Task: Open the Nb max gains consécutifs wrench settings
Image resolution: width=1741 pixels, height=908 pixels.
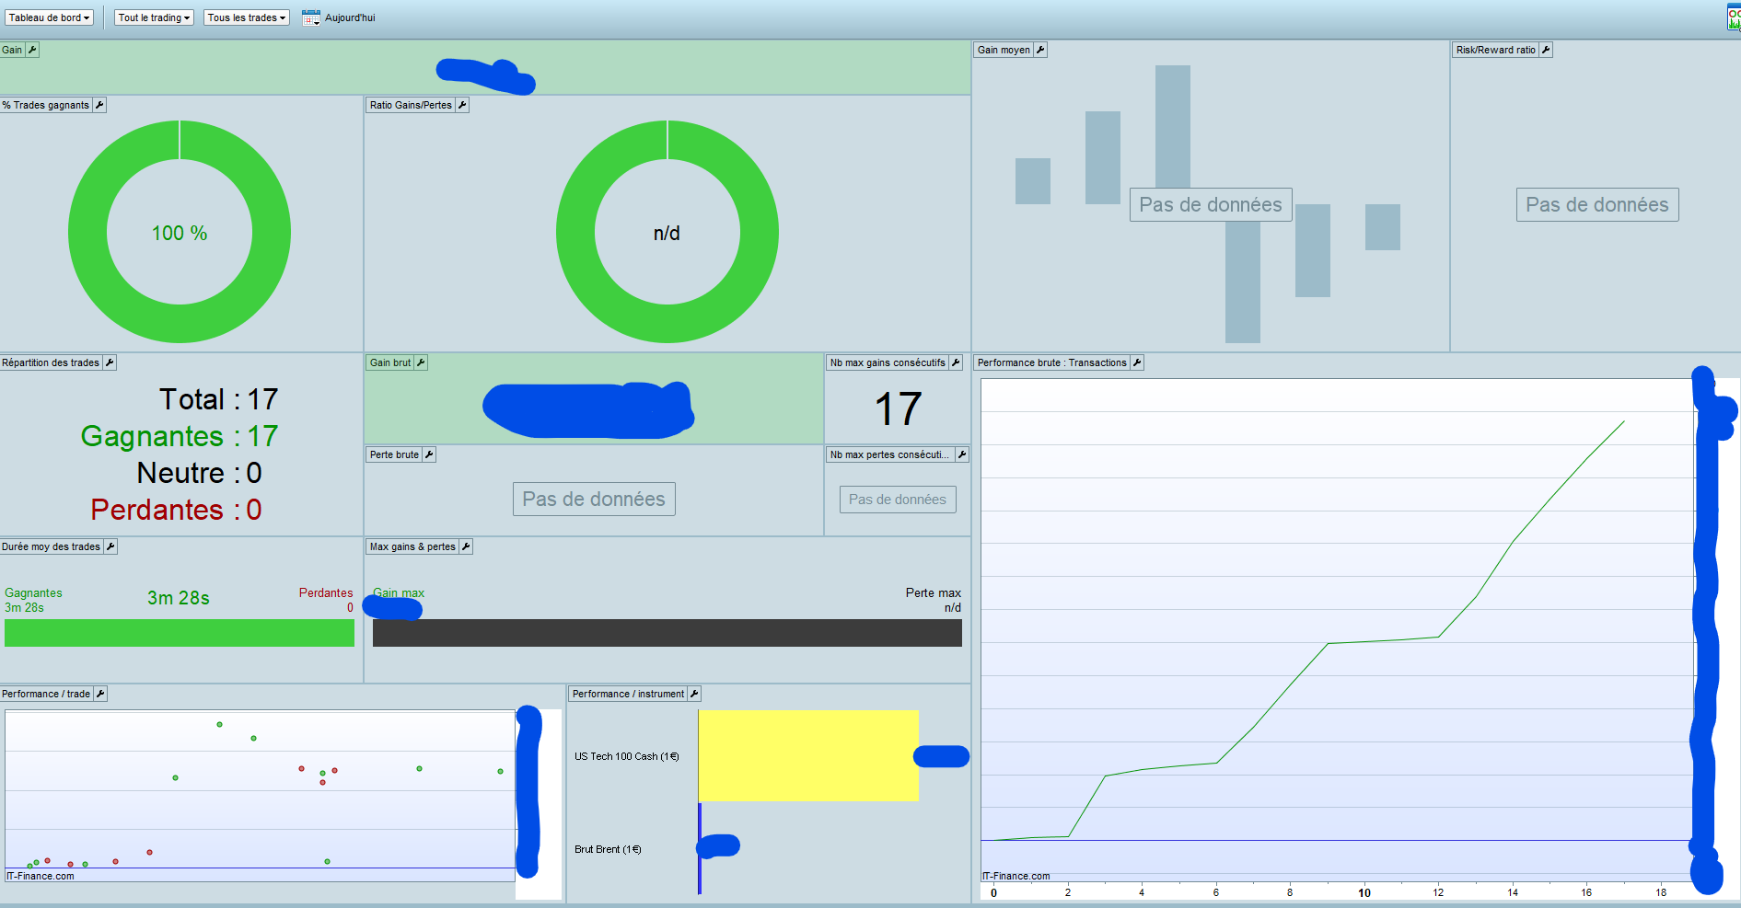Action: [956, 362]
